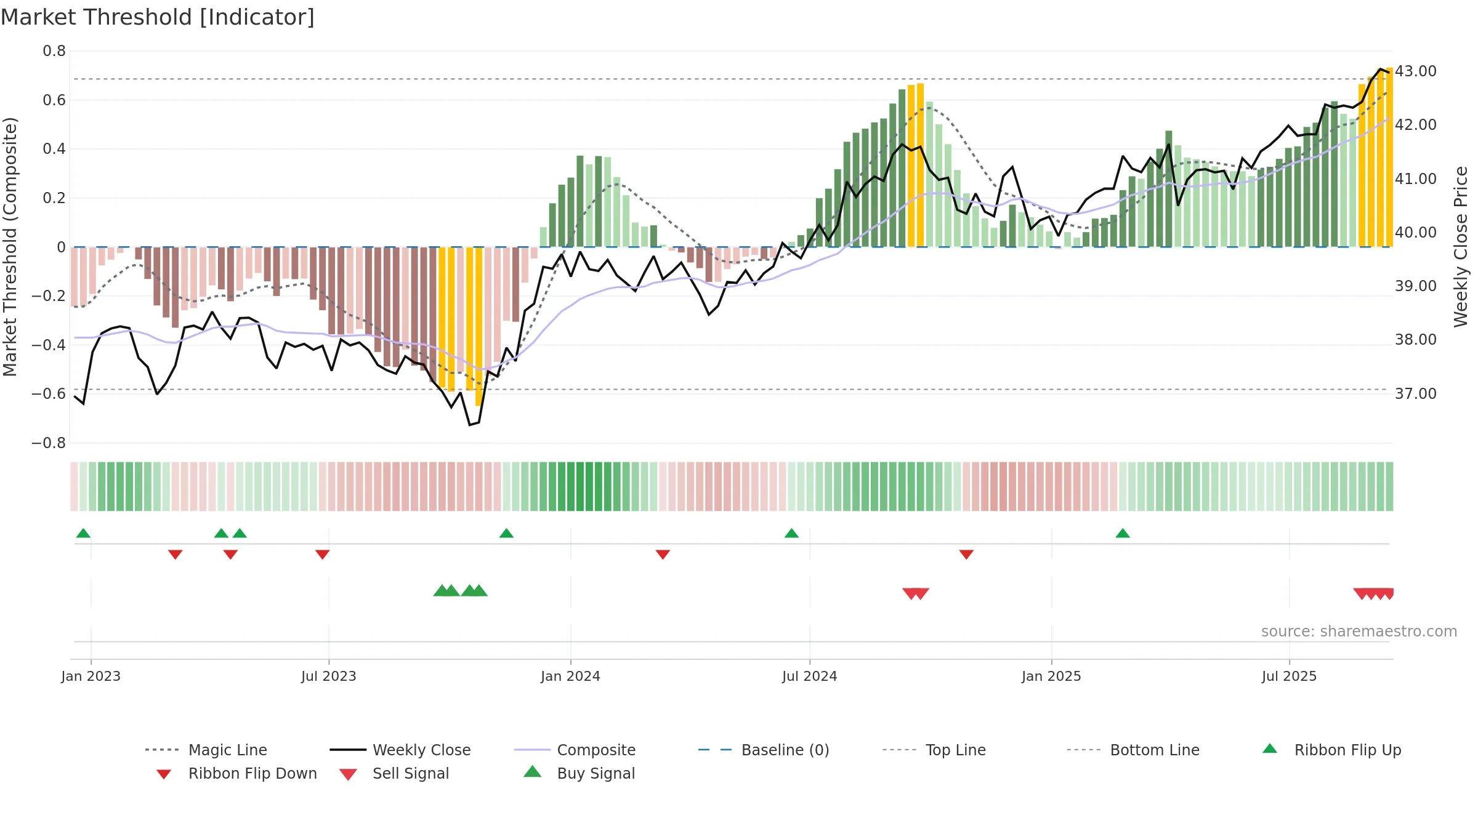The height and width of the screenshot is (831, 1478).
Task: Toggle the Buy Signal legend entry
Action: tap(579, 773)
